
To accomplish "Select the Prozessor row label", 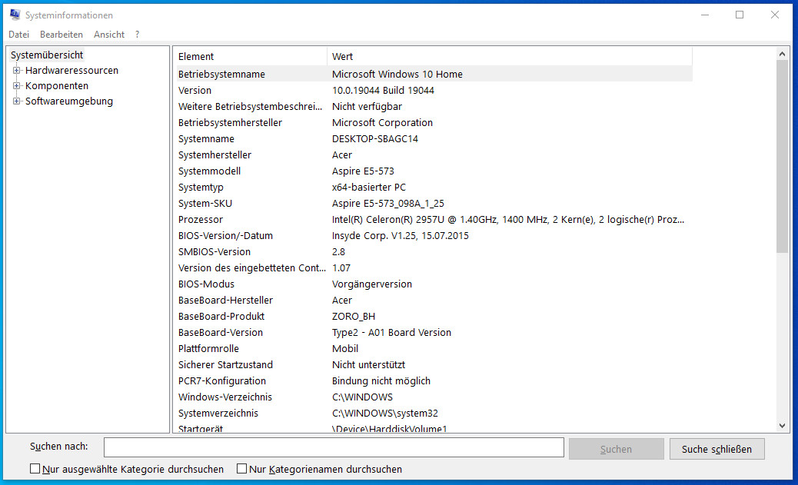I will coord(201,220).
